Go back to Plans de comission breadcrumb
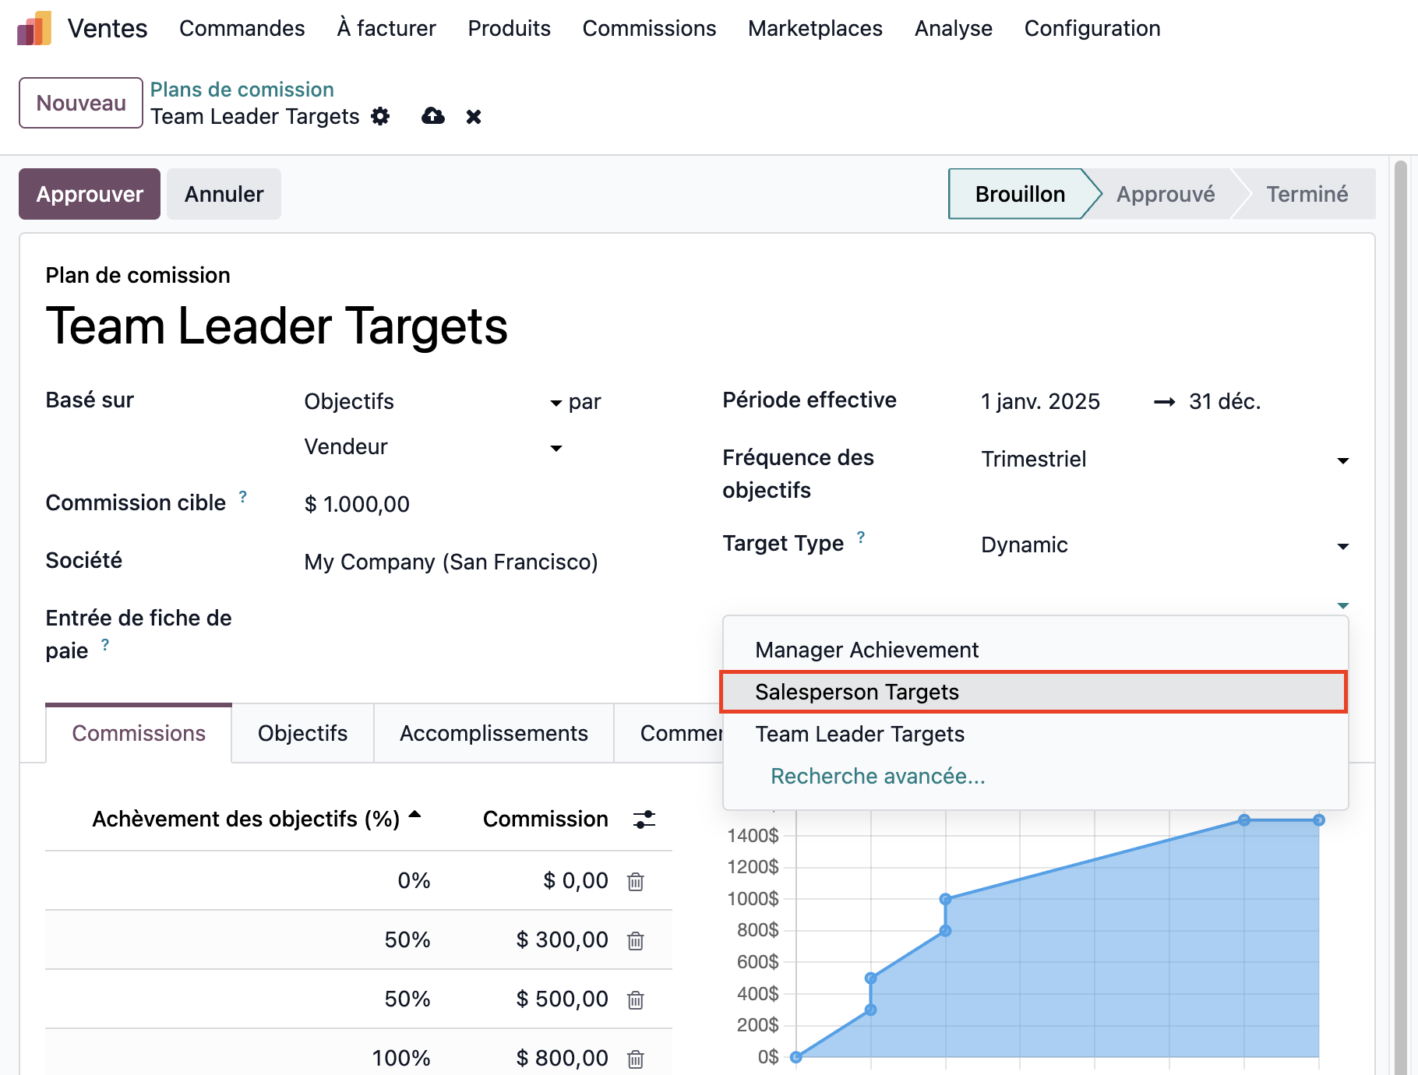Viewport: 1418px width, 1075px height. coord(242,90)
